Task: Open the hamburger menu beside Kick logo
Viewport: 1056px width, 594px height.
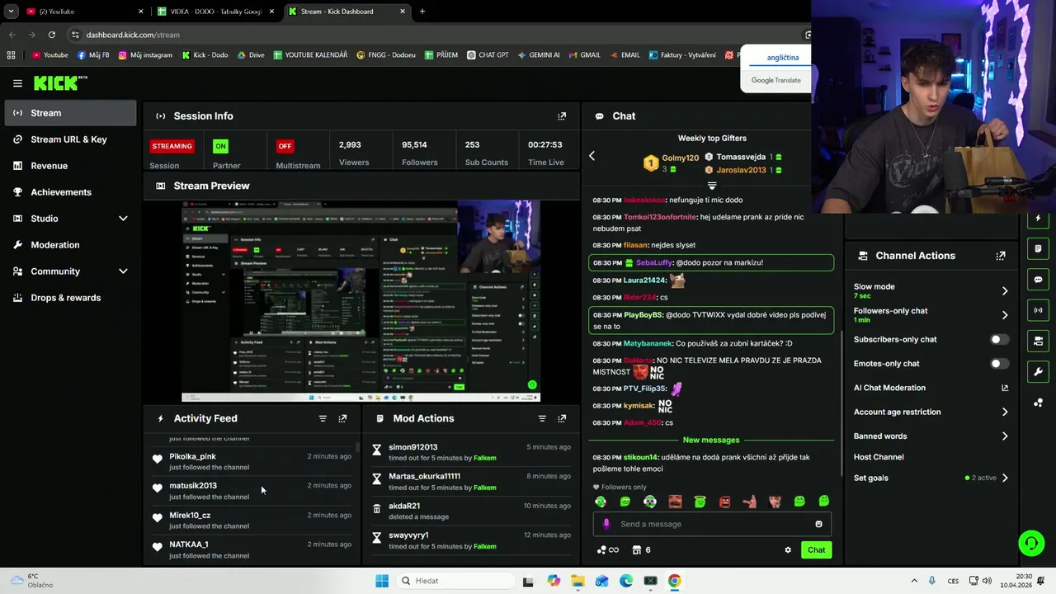Action: (x=17, y=83)
